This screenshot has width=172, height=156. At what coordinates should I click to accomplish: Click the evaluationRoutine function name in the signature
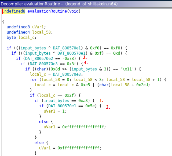coord(47,11)
